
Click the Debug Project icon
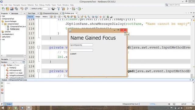tap(73, 9)
